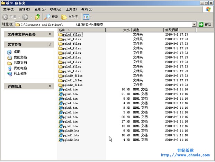Select the pglu5.htm file icon
215x162 pixels.
tap(61, 108)
